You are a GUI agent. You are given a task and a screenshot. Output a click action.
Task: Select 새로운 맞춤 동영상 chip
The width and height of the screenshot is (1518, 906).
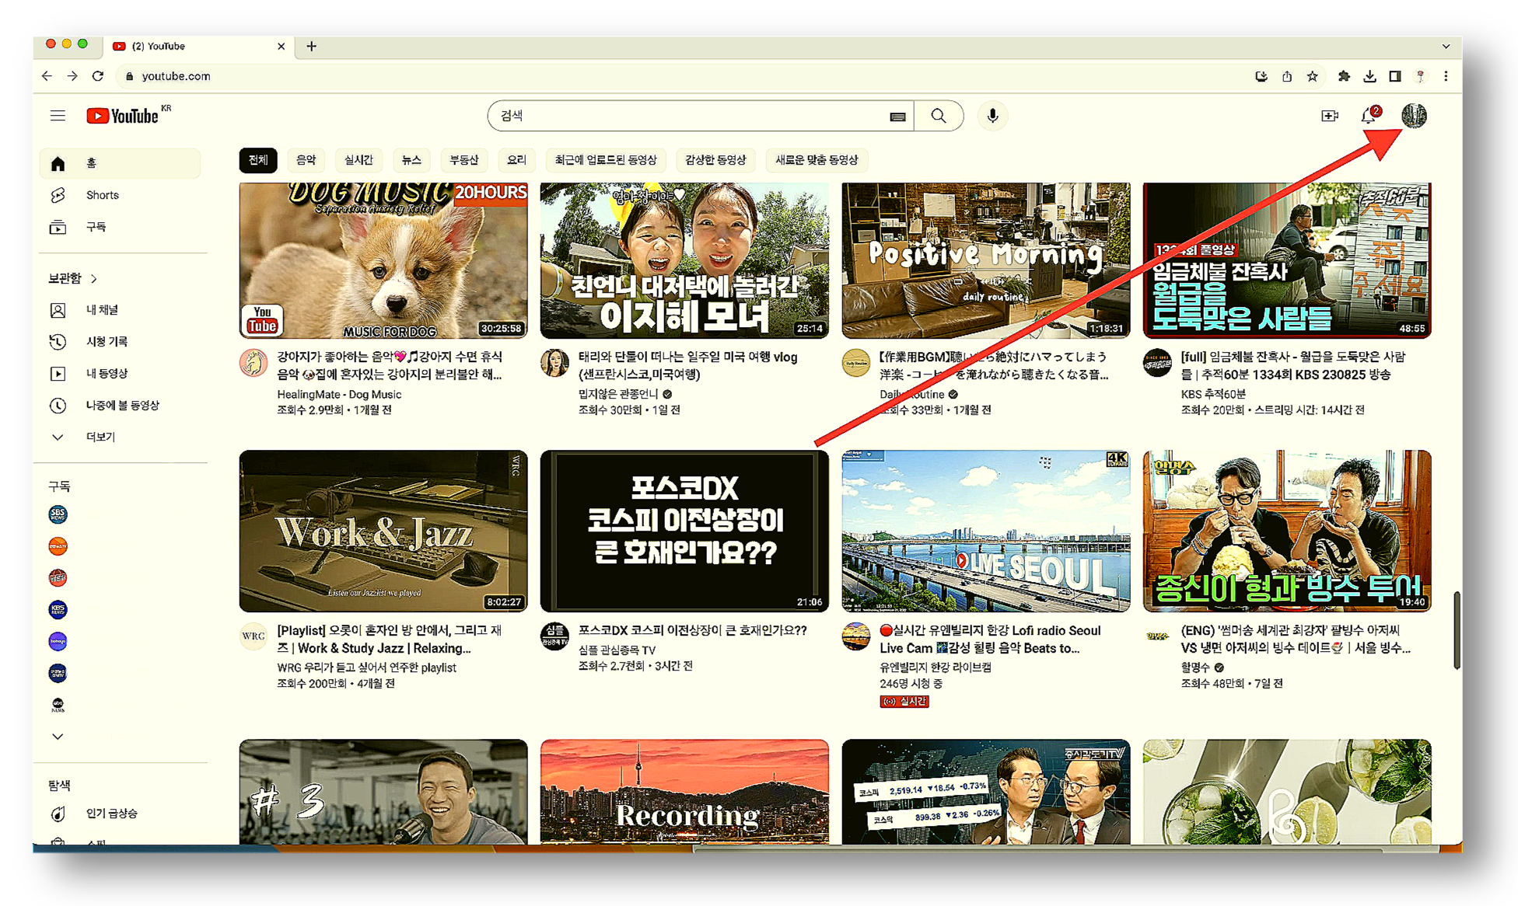coord(817,160)
